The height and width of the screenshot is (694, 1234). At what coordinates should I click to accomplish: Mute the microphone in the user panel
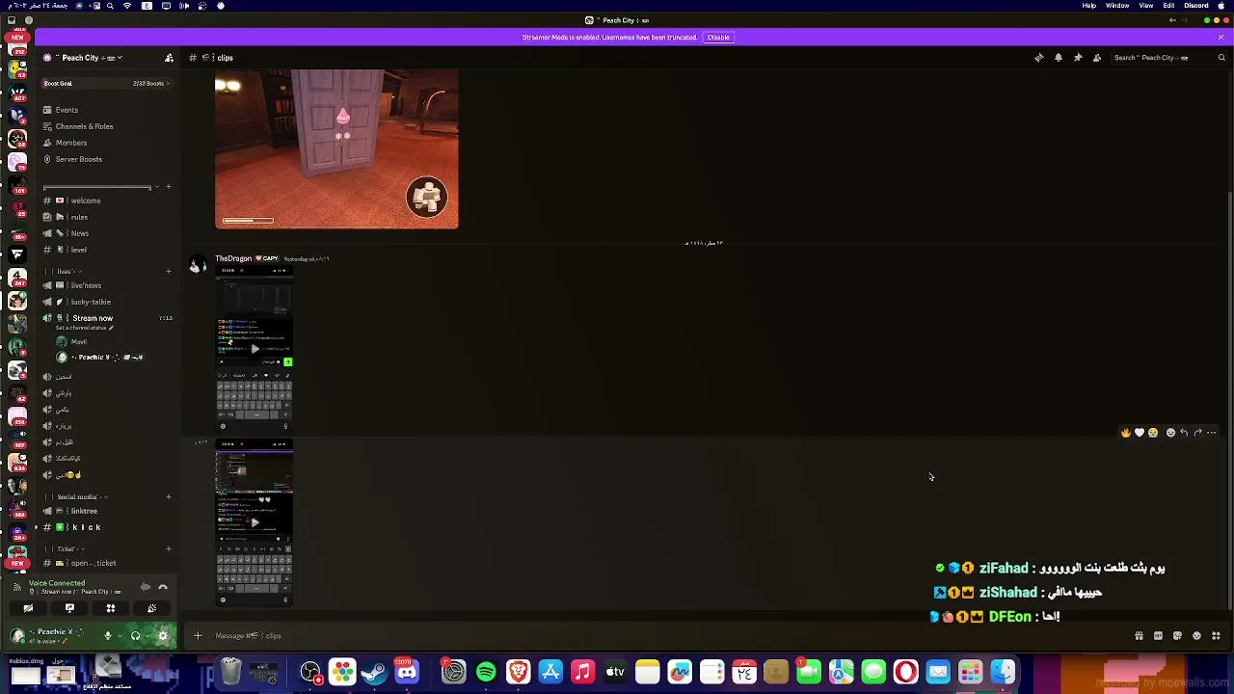click(x=108, y=635)
